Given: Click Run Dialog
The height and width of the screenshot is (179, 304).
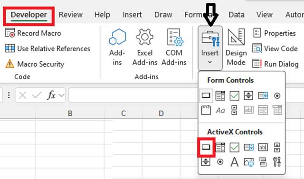Looking at the screenshot, I should [x=275, y=64].
